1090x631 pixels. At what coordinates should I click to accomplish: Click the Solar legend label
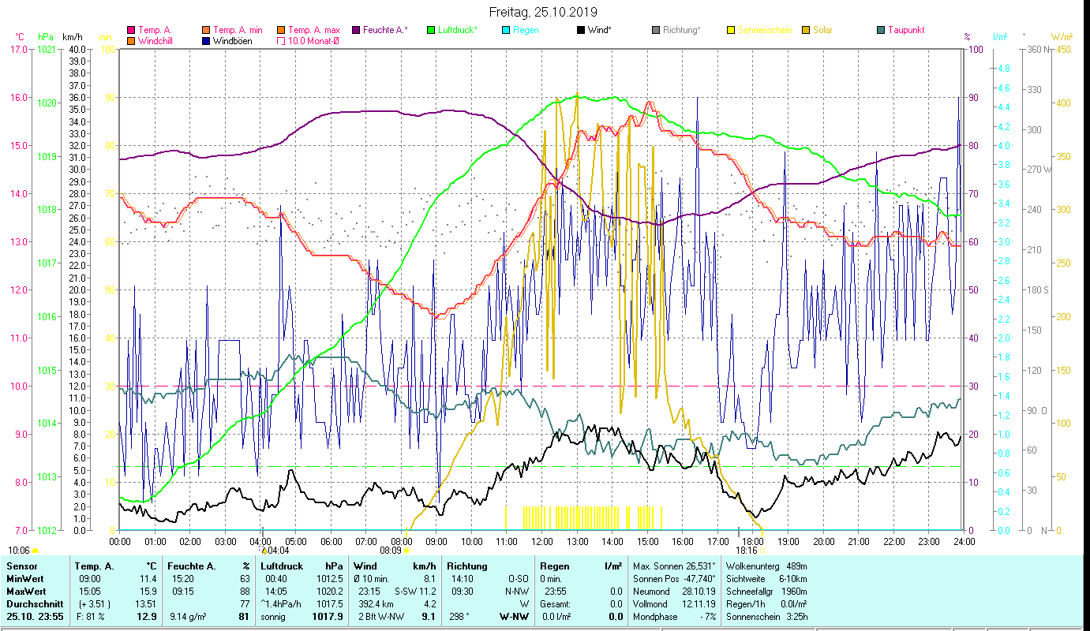822,31
